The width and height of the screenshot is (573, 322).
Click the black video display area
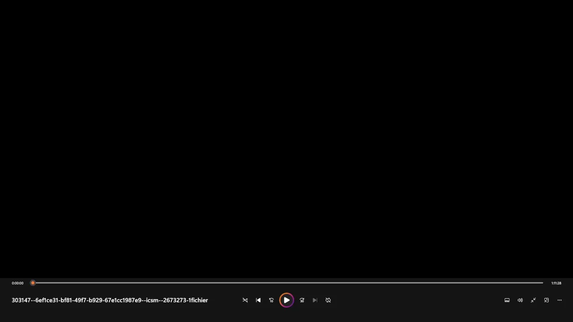coord(286,139)
